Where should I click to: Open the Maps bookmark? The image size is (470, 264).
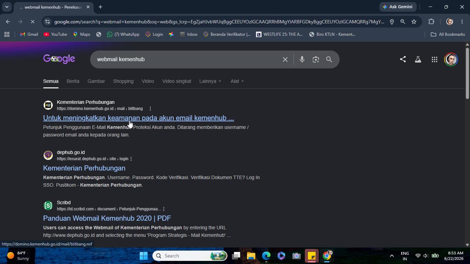click(x=82, y=34)
